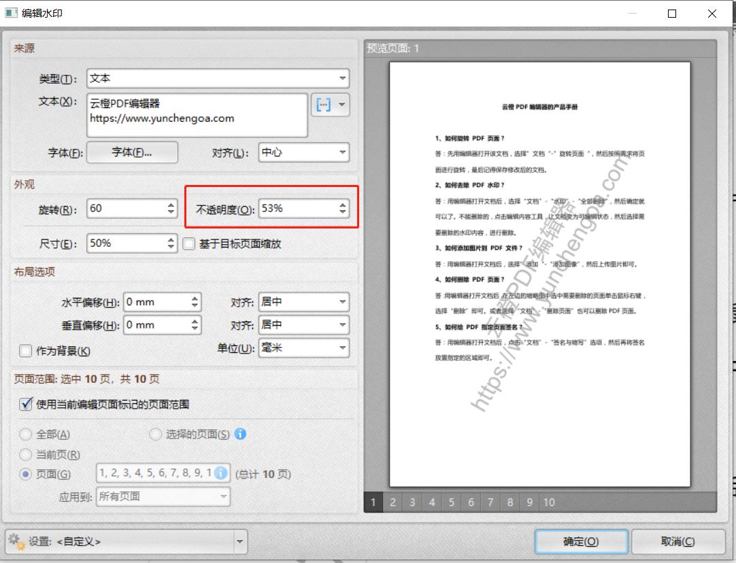Switch preview to page 4
This screenshot has width=736, height=563.
432,502
